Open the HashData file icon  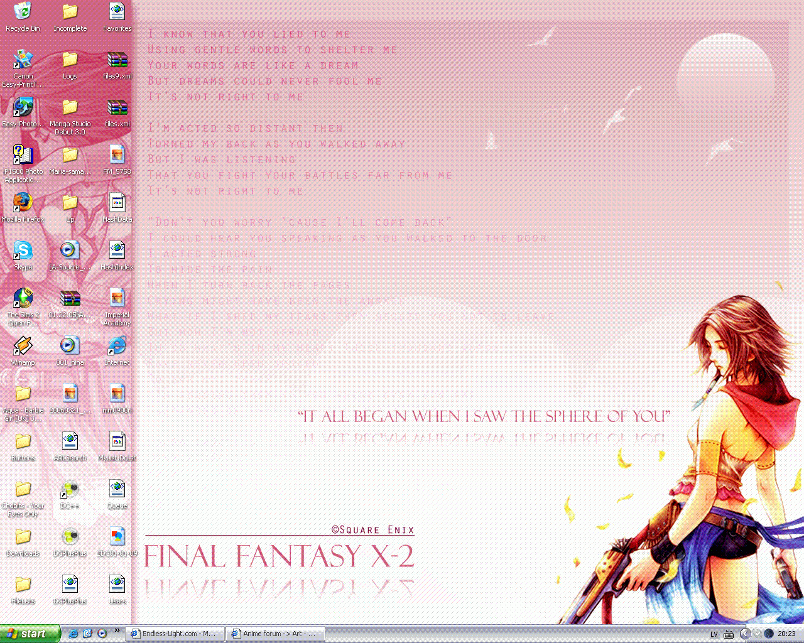tap(117, 208)
